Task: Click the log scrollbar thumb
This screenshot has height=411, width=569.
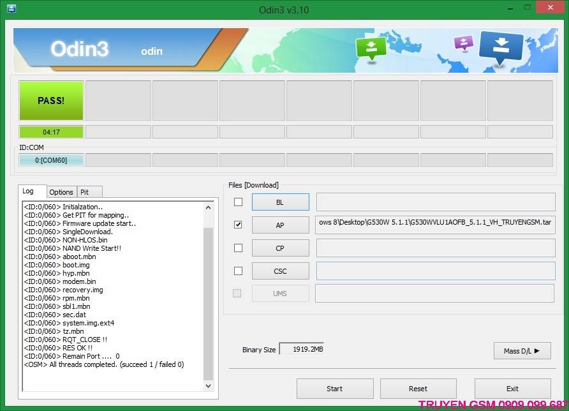Action: 208,303
